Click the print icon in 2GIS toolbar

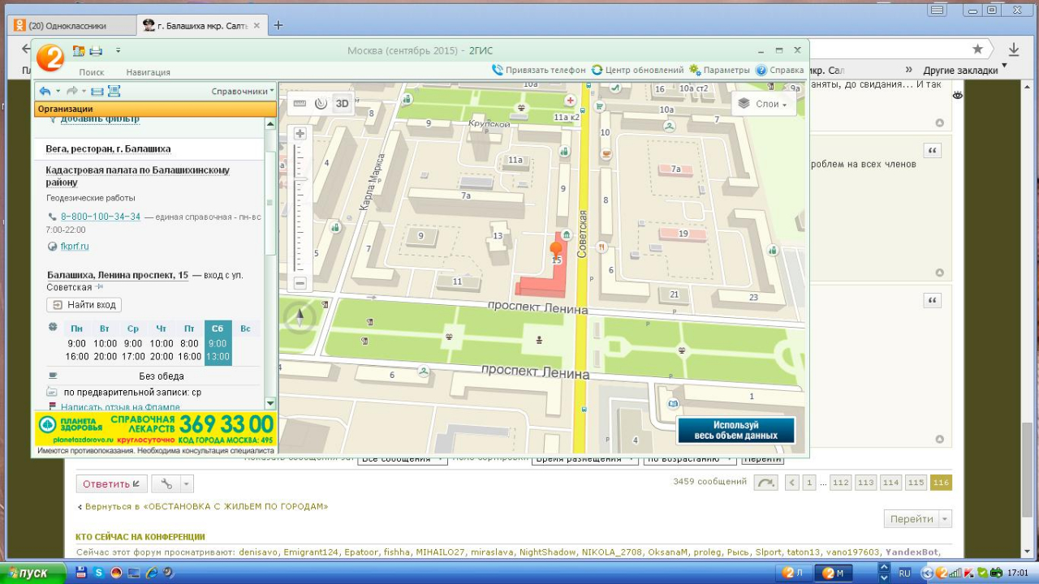(x=96, y=51)
